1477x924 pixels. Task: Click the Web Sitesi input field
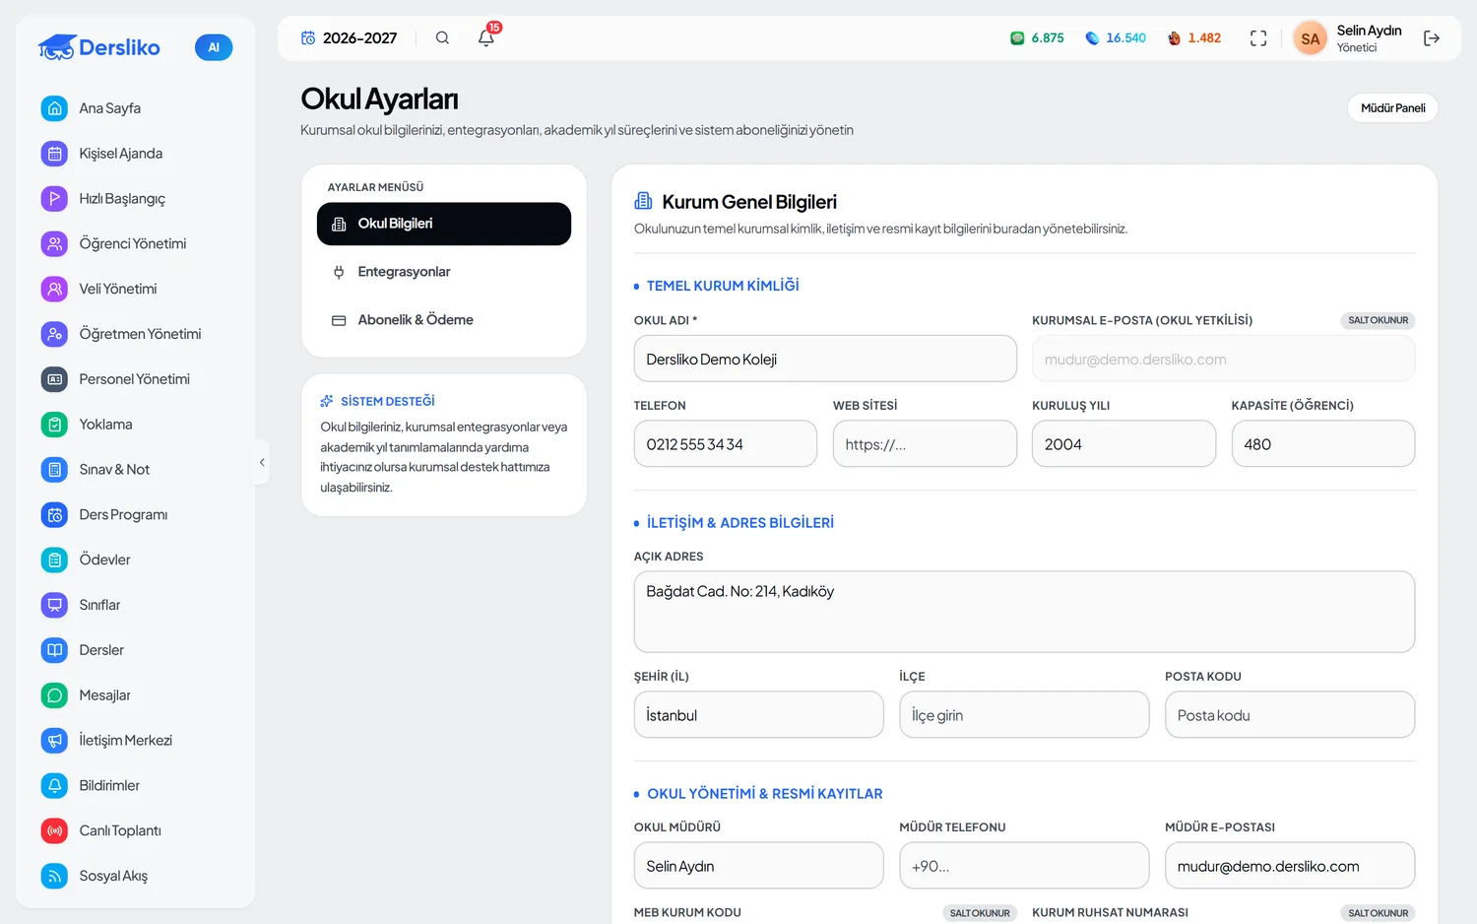(x=925, y=444)
